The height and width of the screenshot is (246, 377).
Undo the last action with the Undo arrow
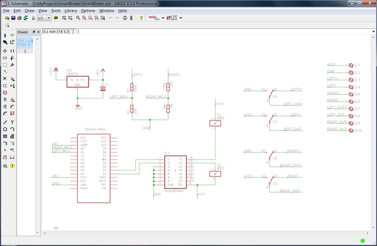[x=111, y=18]
